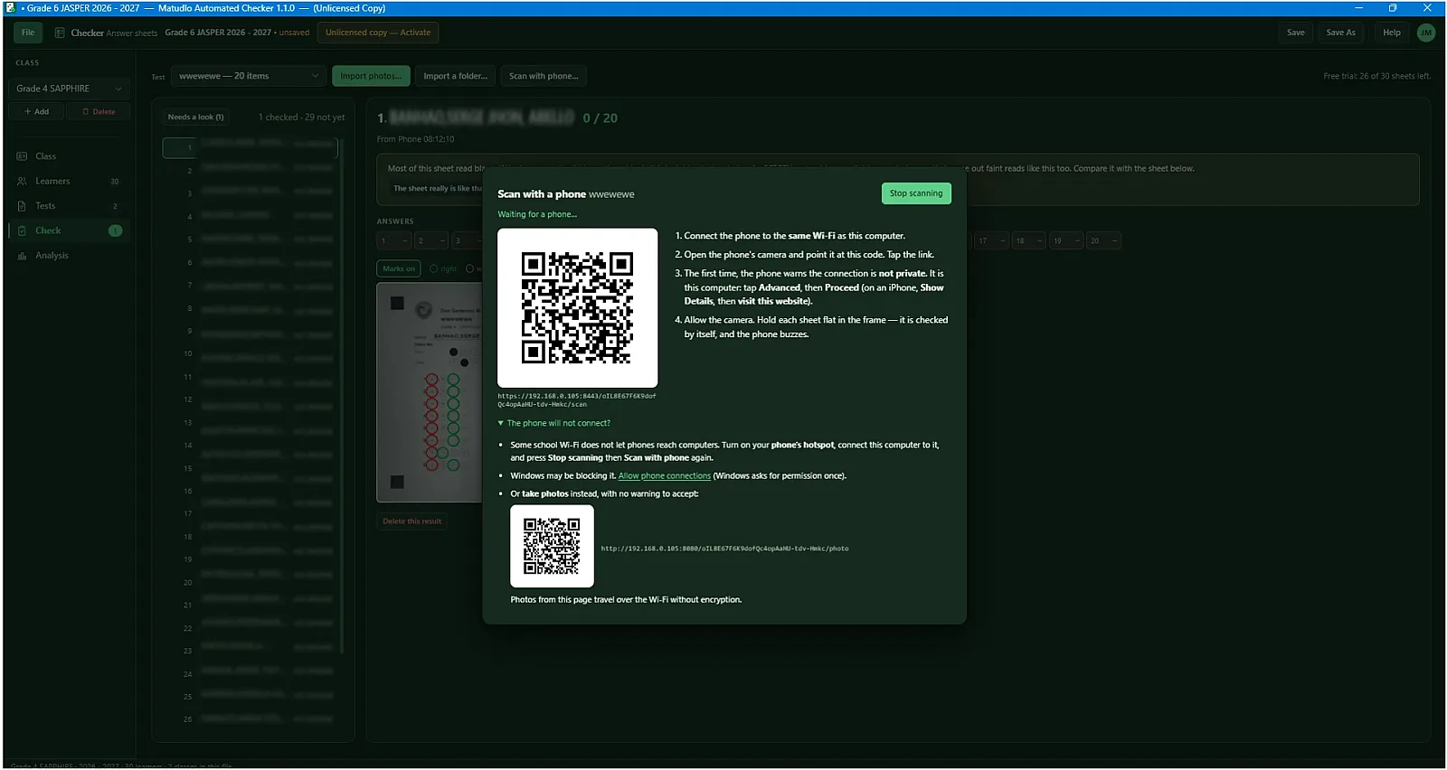Click the large scan QR code
The image size is (1447, 770).
pos(578,308)
